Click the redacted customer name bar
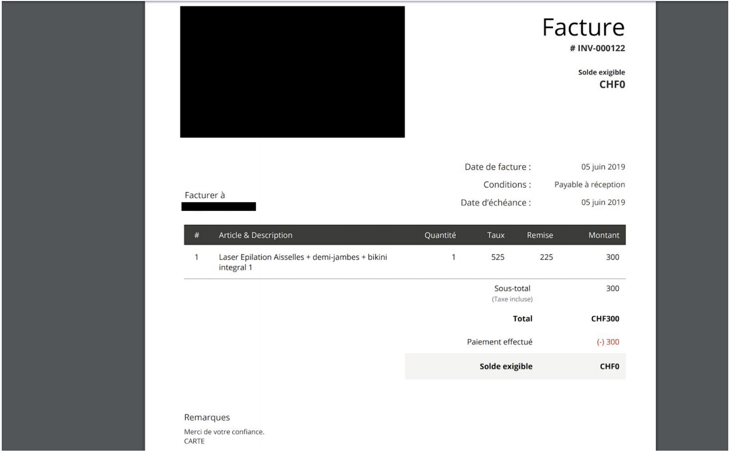 point(219,206)
